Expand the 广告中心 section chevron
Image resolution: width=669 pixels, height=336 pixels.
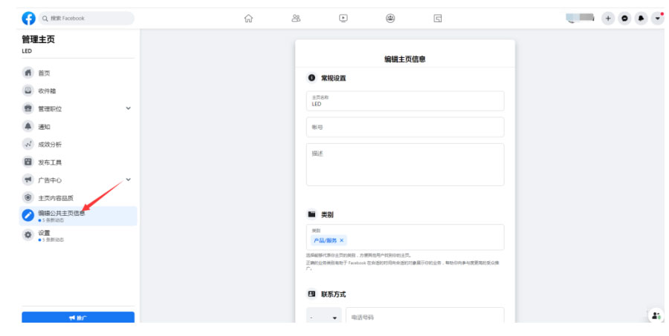(x=128, y=179)
